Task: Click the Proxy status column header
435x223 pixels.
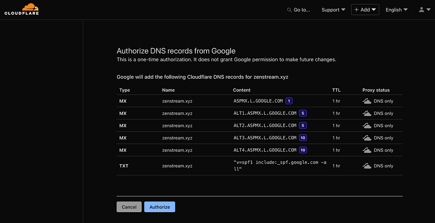Action: pos(376,90)
